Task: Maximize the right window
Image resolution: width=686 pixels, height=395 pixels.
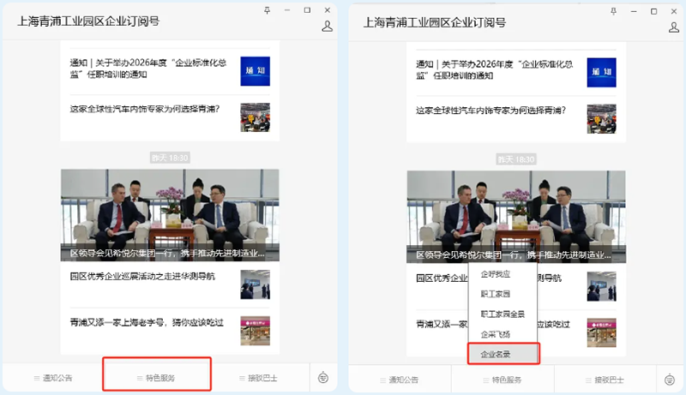Action: coord(653,10)
